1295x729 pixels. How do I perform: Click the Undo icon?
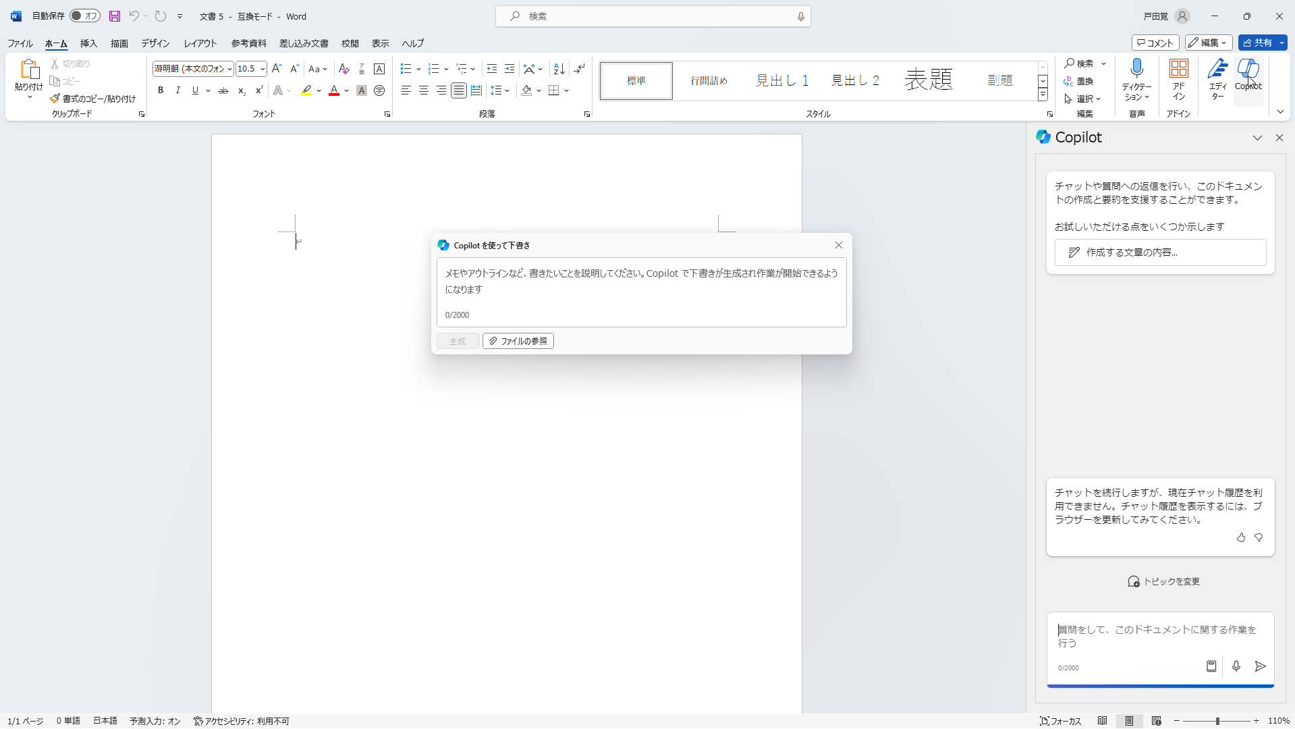[134, 16]
